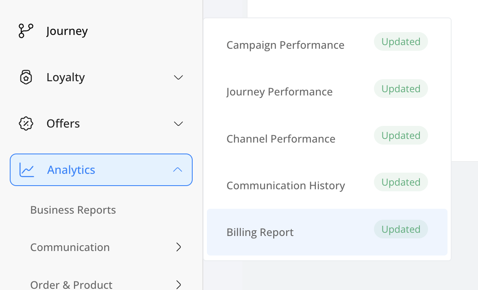Click Updated badge beside Billing Report
Image resolution: width=478 pixels, height=290 pixels.
click(401, 229)
